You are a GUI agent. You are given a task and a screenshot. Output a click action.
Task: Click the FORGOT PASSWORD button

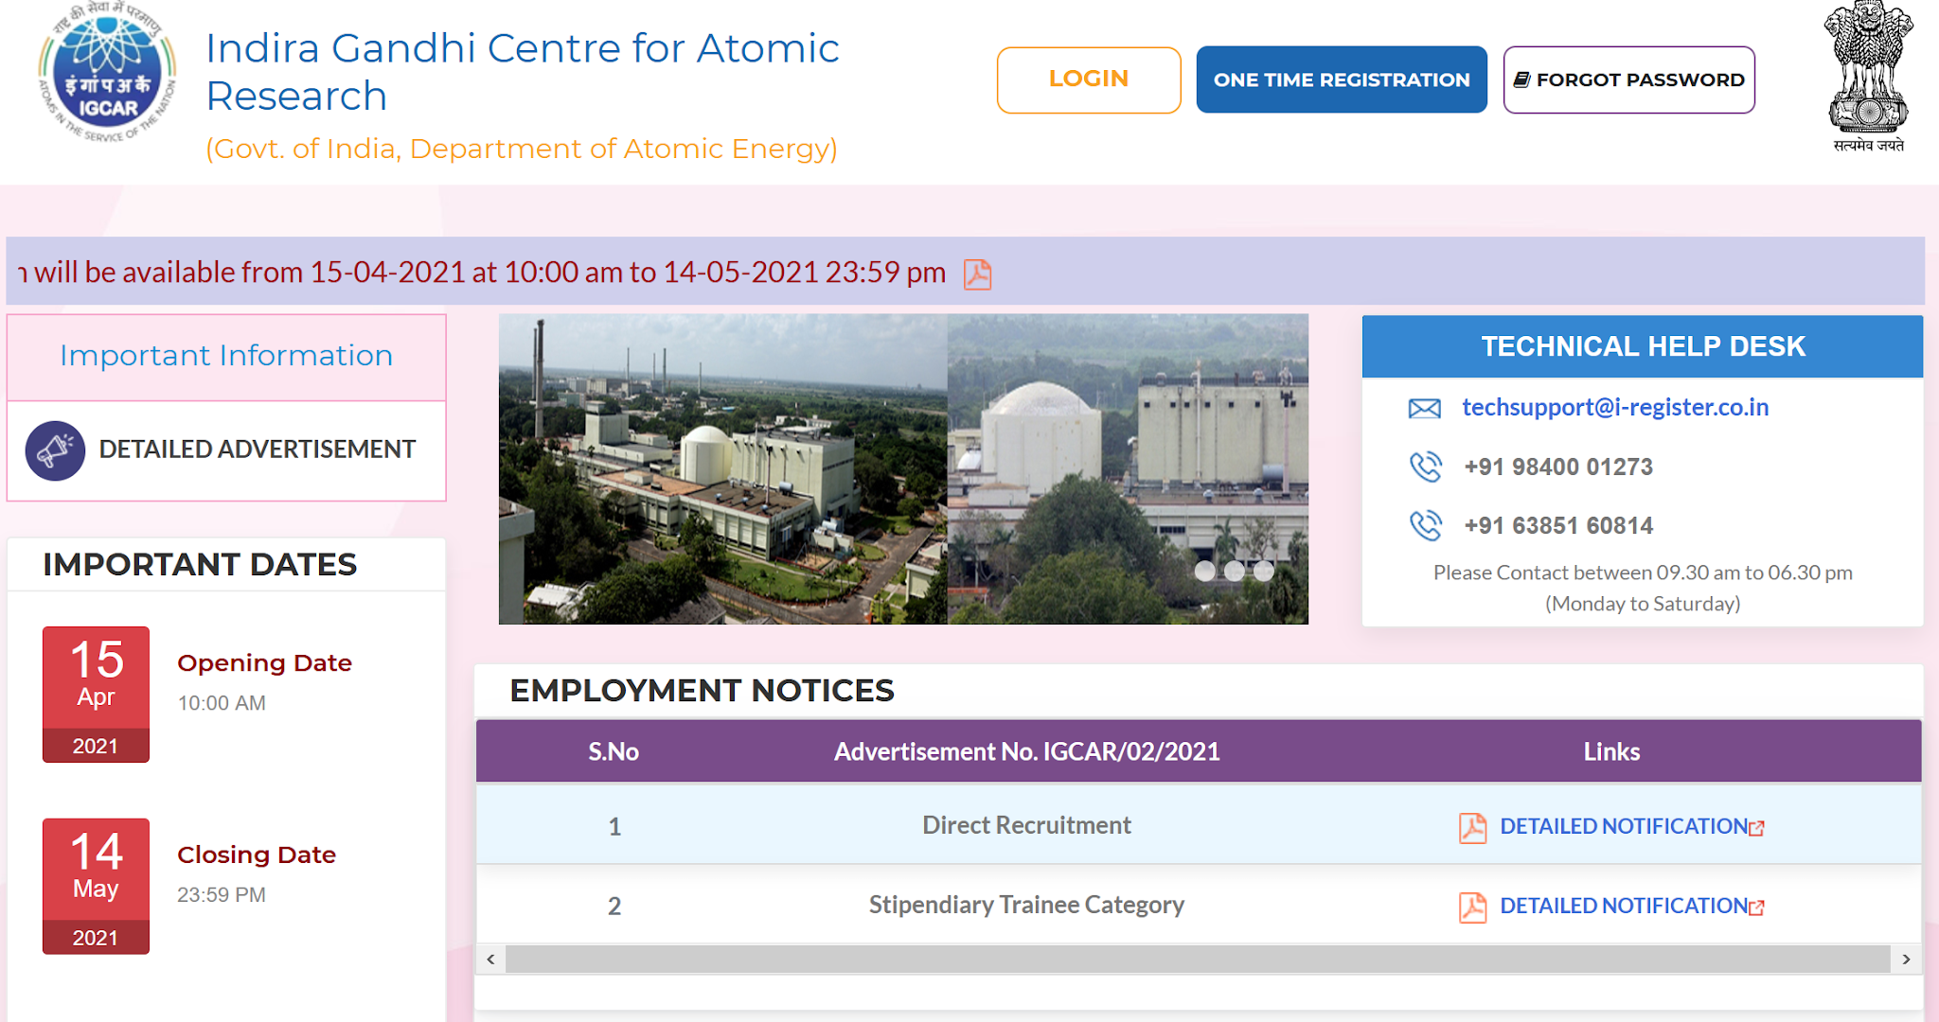point(1628,79)
